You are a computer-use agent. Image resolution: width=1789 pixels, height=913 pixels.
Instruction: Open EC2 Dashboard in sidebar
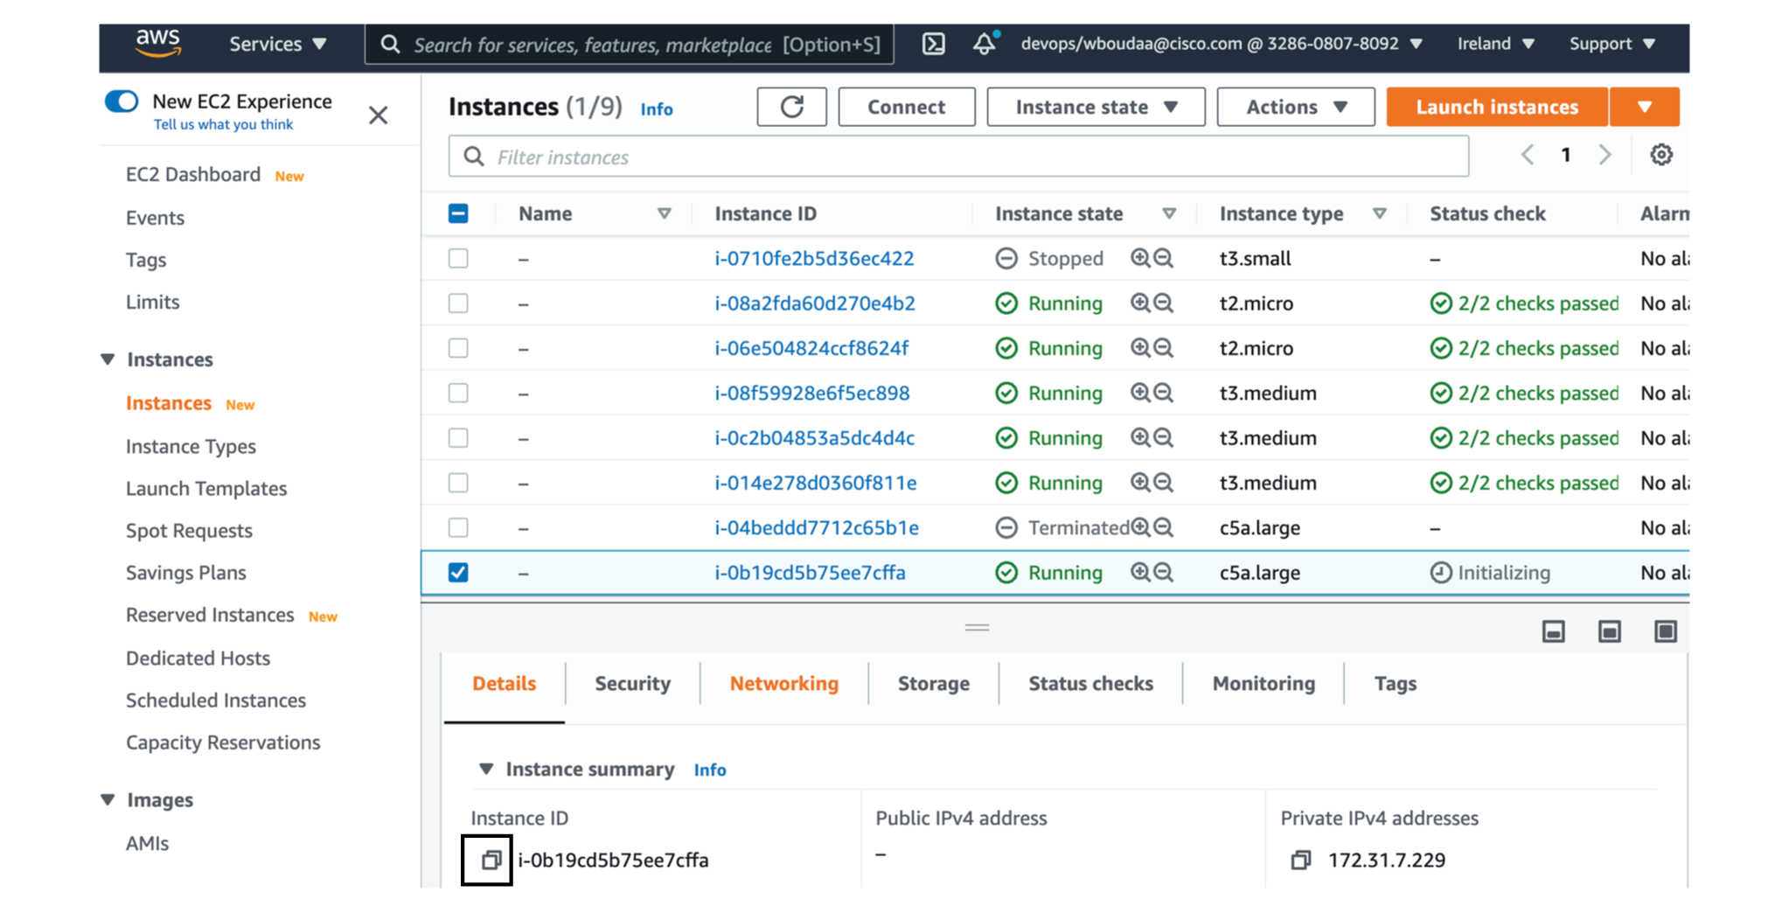point(193,174)
